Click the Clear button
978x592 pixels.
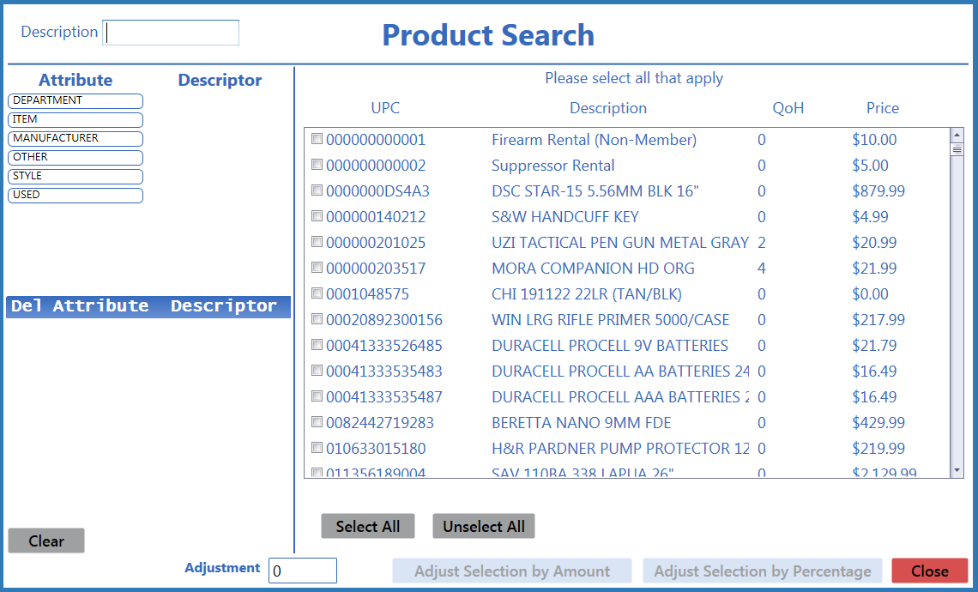click(46, 541)
